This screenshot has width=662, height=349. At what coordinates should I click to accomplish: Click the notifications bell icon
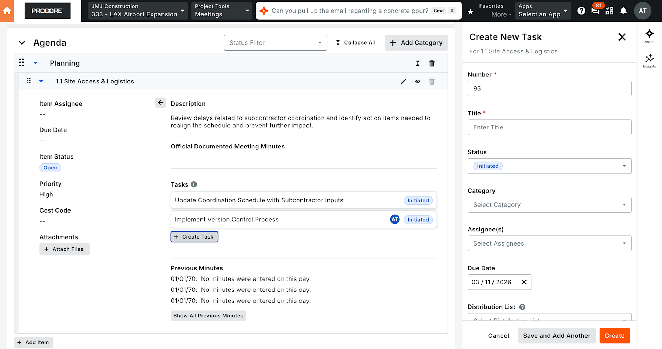tap(623, 11)
